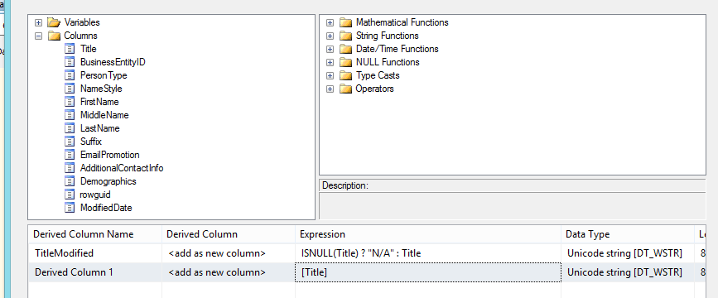Screen dimensions: 718x298
Task: Select the Demographics column label
Action: [108, 181]
